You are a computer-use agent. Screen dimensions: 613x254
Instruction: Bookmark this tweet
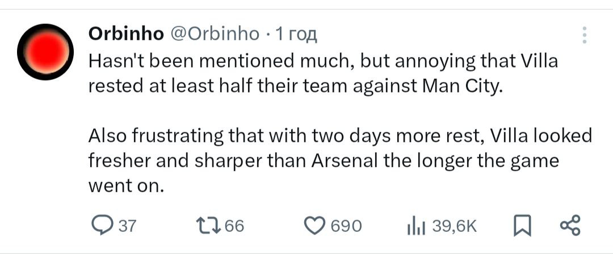coord(520,226)
